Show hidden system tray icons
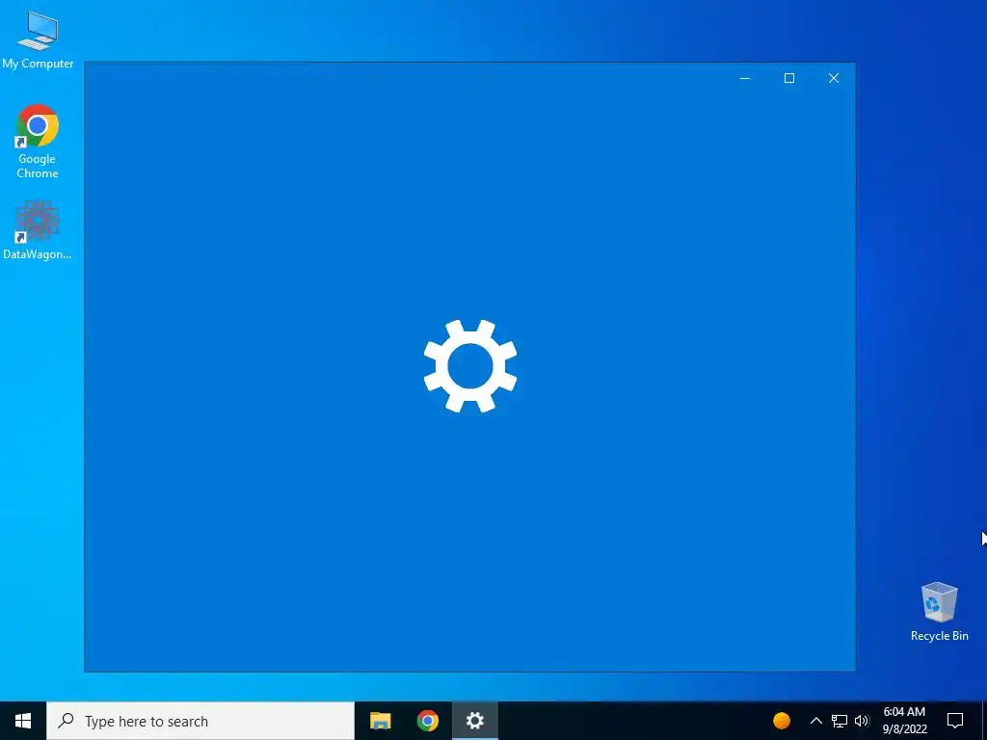The image size is (987, 740). pyautogui.click(x=815, y=721)
